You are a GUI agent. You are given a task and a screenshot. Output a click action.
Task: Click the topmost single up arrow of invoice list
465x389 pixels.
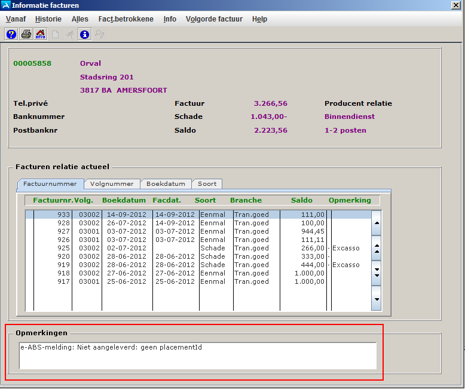377,223
